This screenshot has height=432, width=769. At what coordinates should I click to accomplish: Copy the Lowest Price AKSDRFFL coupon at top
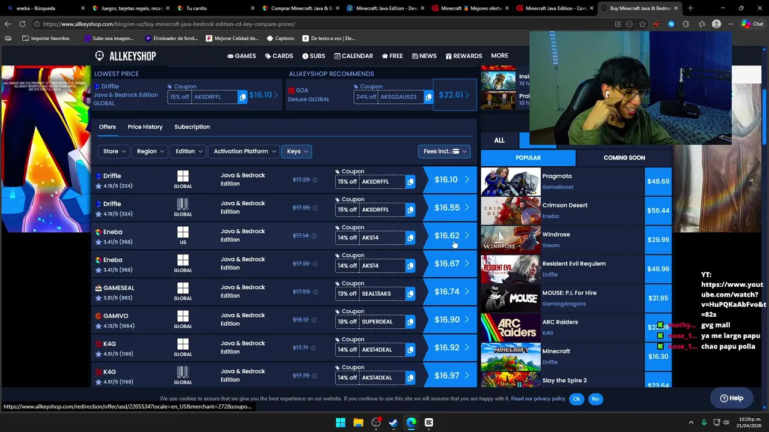pos(242,97)
